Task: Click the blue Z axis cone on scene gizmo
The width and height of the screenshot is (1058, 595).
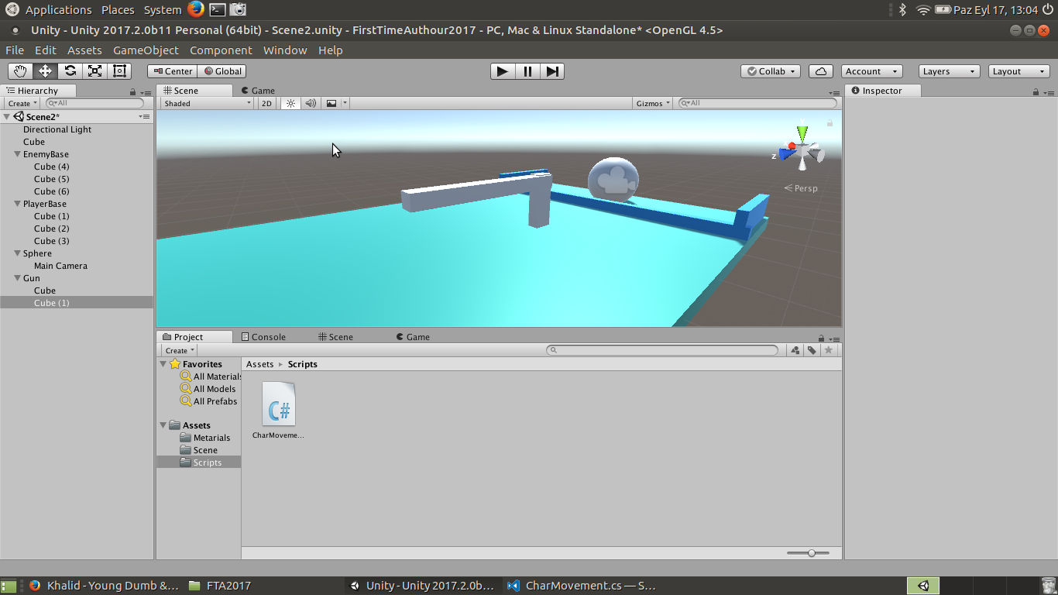Action: pyautogui.click(x=787, y=153)
